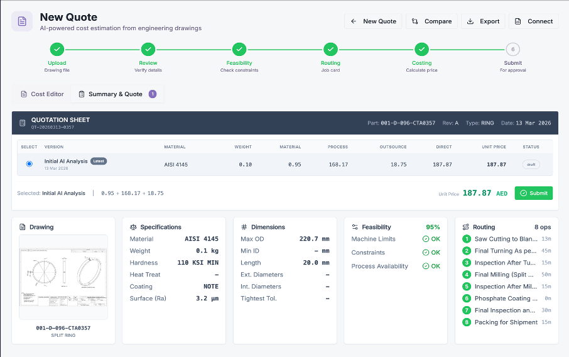Select routing operation 6 Phosphate Coating
569x357 pixels.
coord(506,299)
